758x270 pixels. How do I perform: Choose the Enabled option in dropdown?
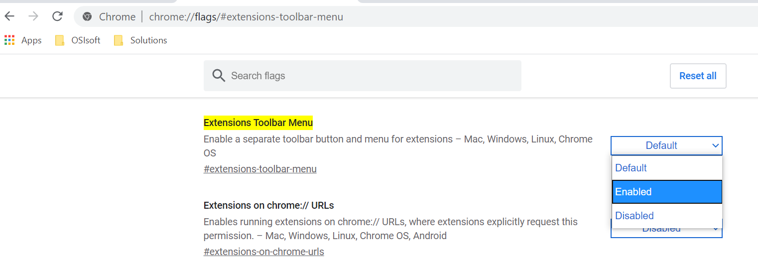tap(667, 192)
